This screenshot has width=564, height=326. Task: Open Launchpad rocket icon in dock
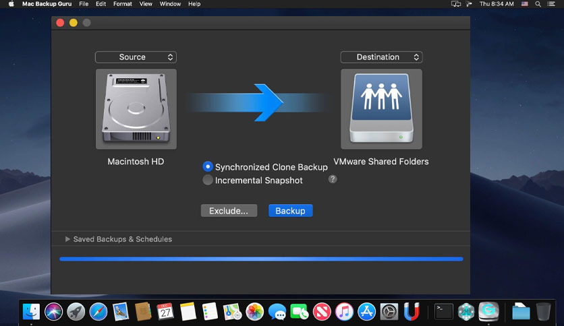coord(76,311)
